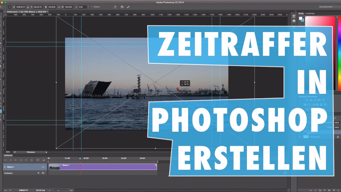
Task: Switch to the Farbe tab
Action: (301, 13)
